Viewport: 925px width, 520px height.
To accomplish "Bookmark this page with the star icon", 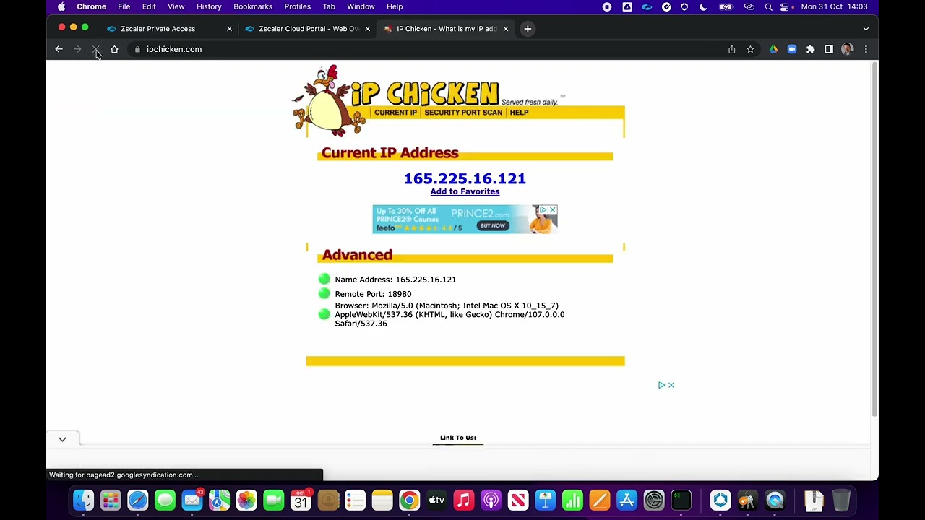I will tap(750, 49).
